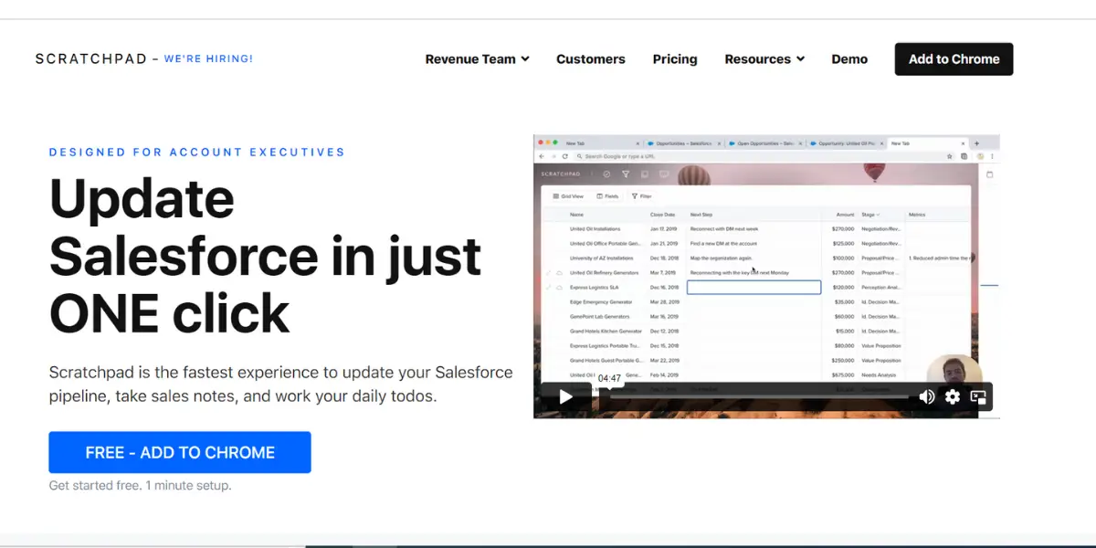The image size is (1096, 548).
Task: Click the reload icon in the video's browser bar
Action: (566, 157)
